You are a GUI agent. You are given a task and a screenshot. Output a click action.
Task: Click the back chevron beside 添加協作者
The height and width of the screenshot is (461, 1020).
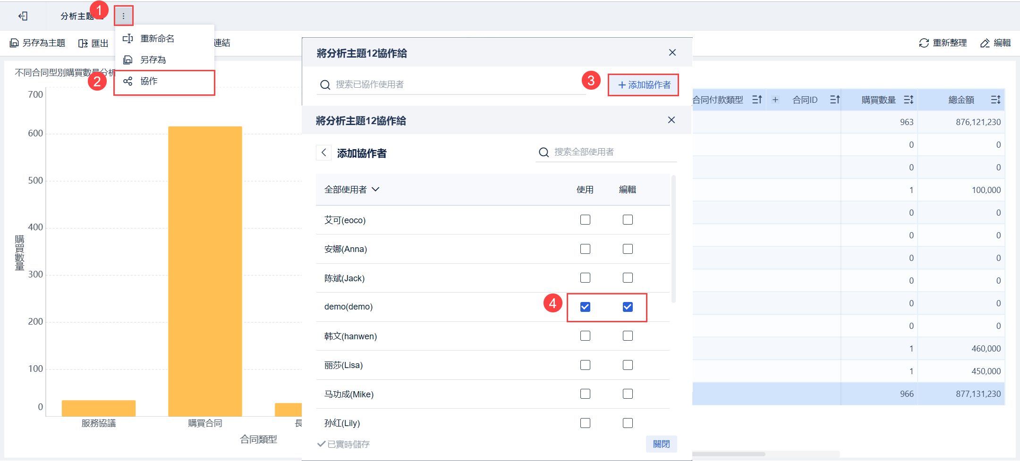point(324,152)
